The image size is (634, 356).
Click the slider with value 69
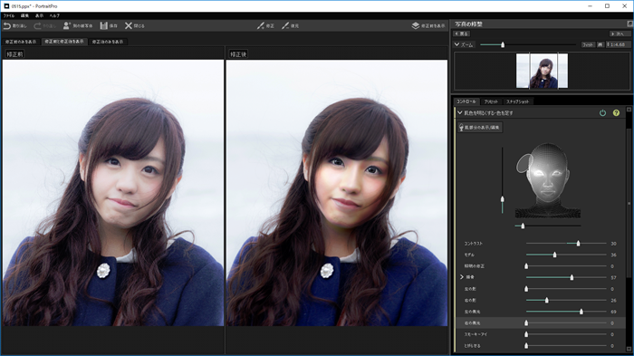(566, 312)
